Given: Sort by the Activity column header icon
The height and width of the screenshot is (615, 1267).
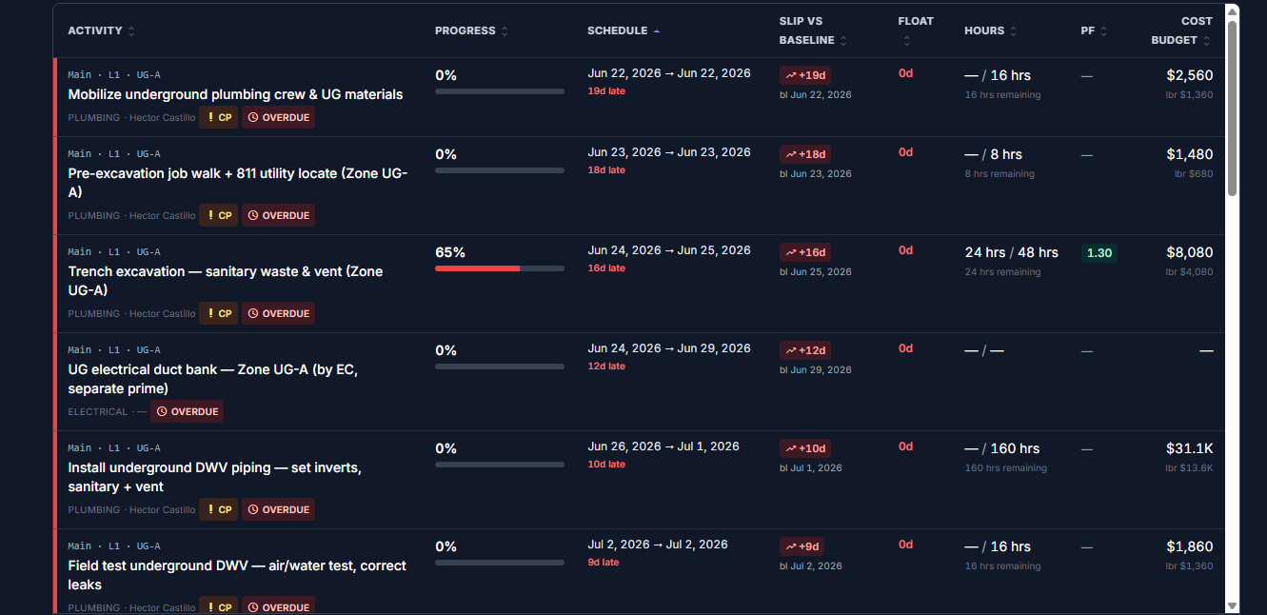Looking at the screenshot, I should (x=131, y=31).
